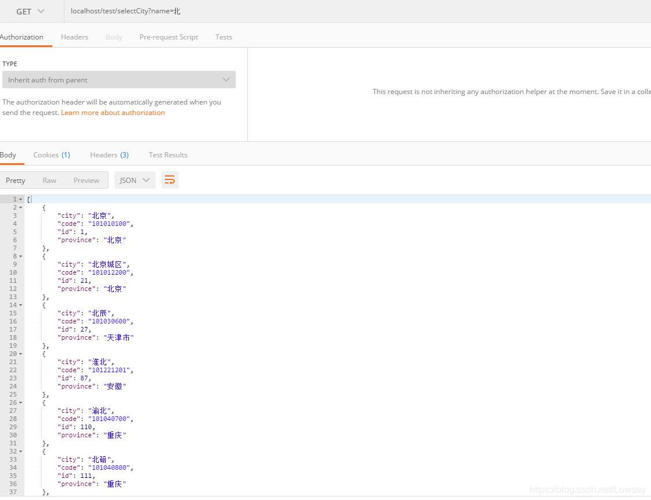Click line number 19 in the gutter
The height and width of the screenshot is (500, 651).
13,346
